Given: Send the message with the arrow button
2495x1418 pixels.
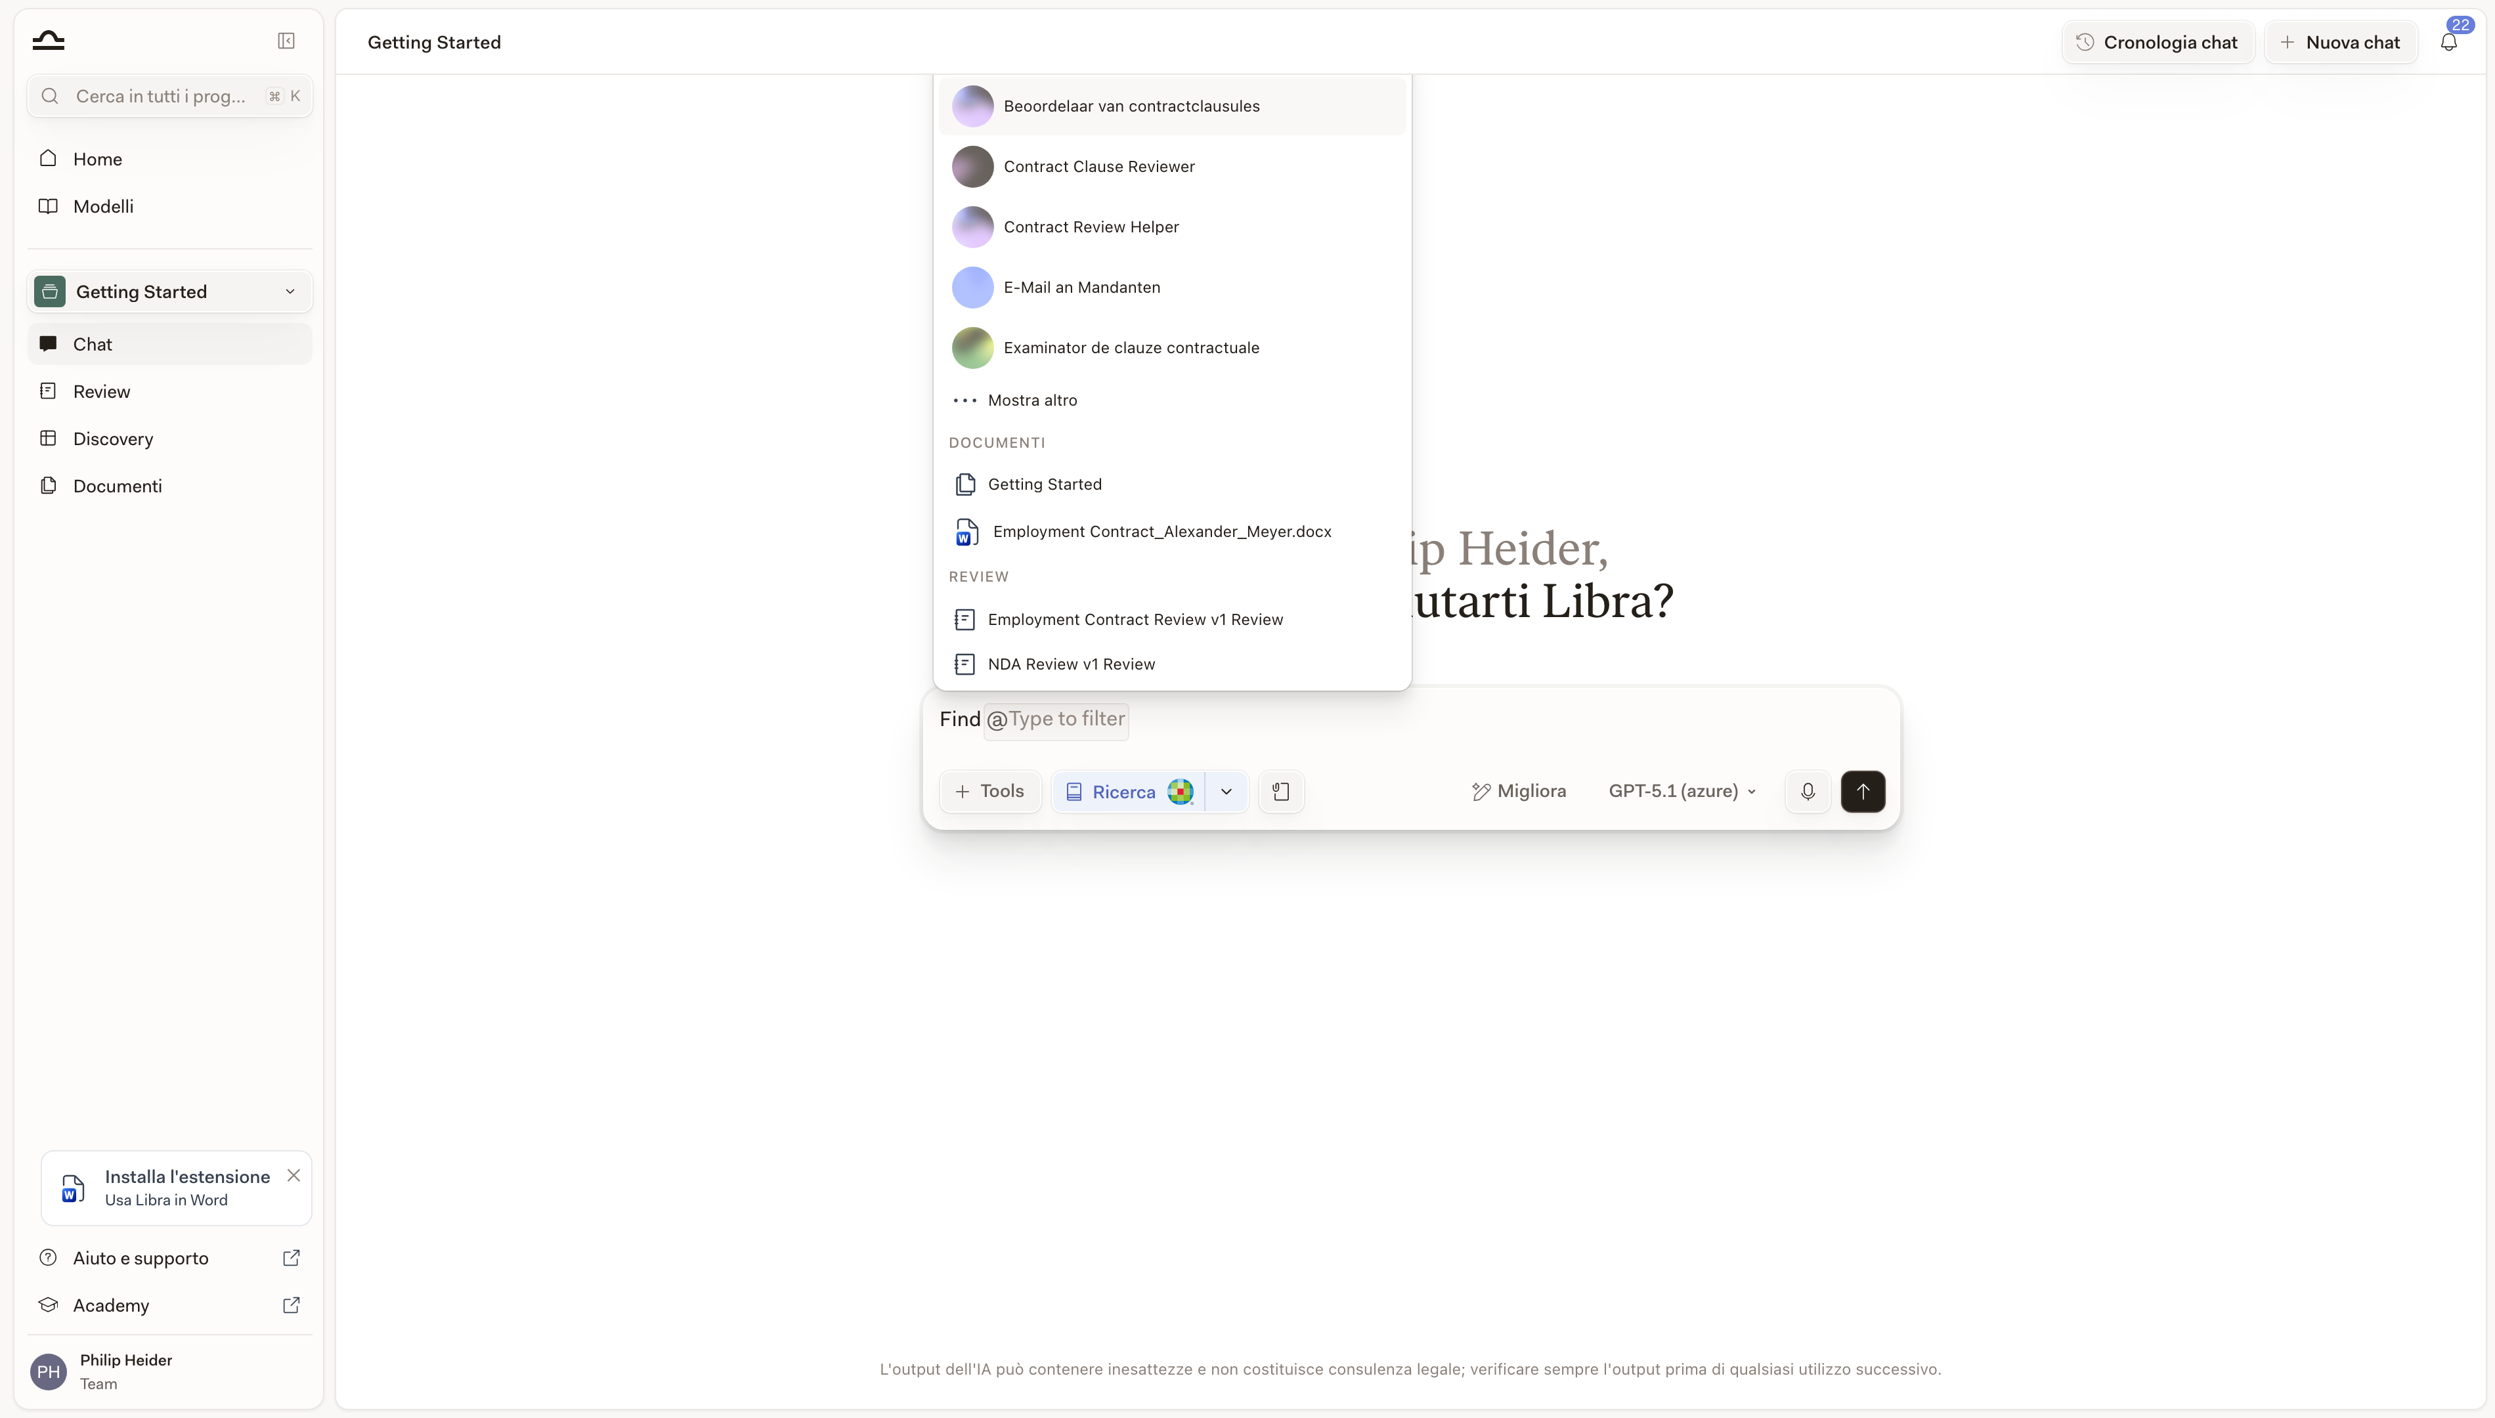Looking at the screenshot, I should [1862, 791].
